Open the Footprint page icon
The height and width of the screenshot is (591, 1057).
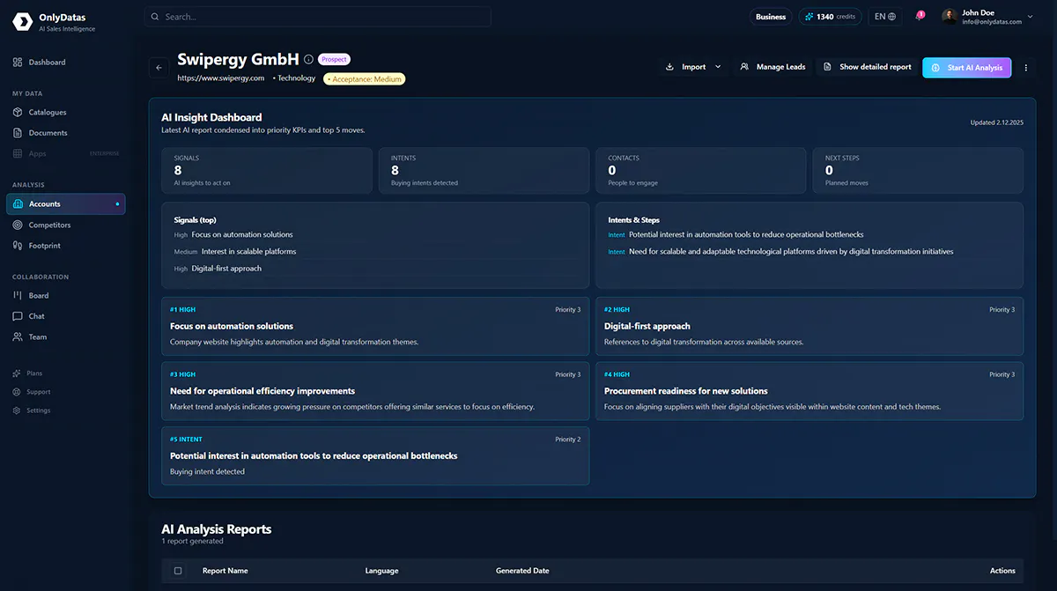tap(18, 246)
